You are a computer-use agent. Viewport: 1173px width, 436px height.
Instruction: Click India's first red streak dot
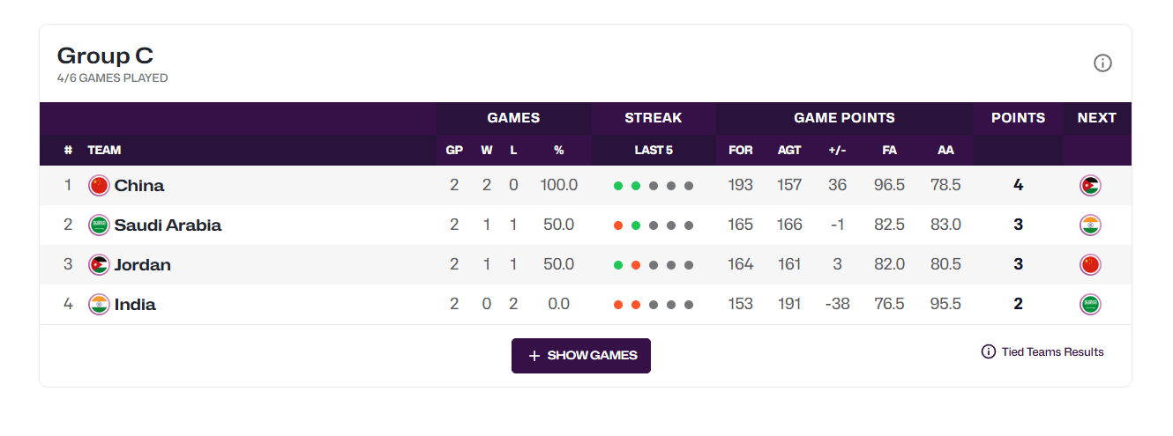point(618,305)
